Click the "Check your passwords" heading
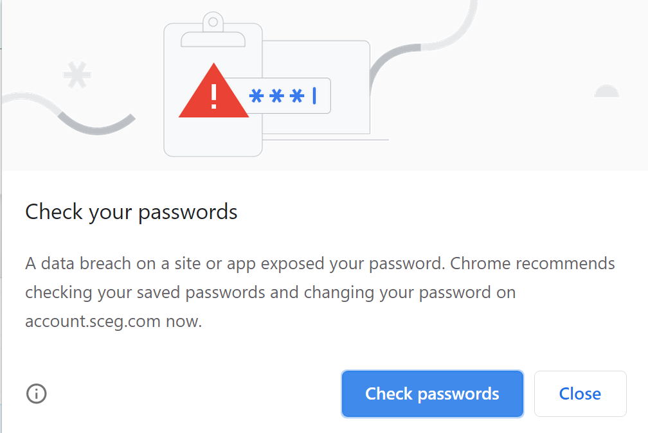The width and height of the screenshot is (648, 433). (x=131, y=211)
